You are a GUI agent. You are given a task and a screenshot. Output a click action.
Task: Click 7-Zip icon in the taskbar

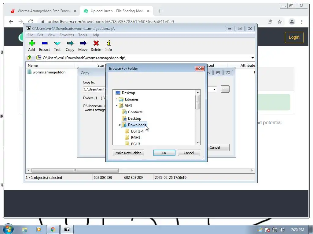[x=67, y=230]
